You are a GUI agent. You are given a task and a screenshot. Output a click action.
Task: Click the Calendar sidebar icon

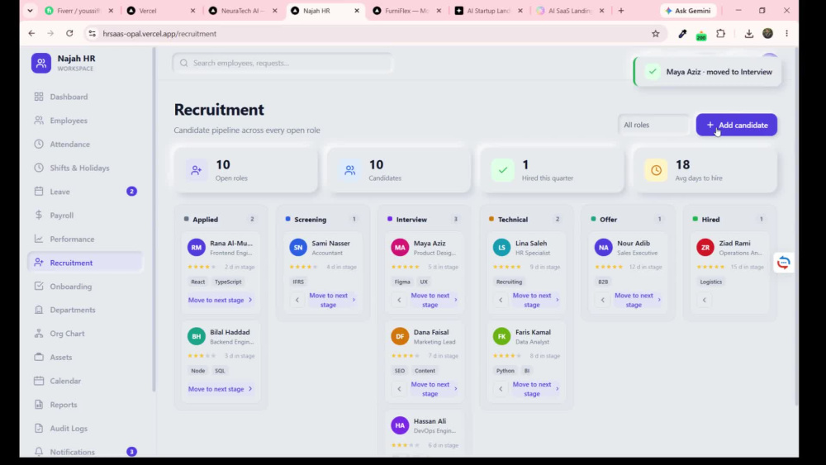[x=39, y=381]
